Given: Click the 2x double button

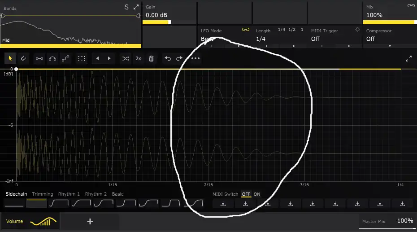Looking at the screenshot, I should click(138, 58).
